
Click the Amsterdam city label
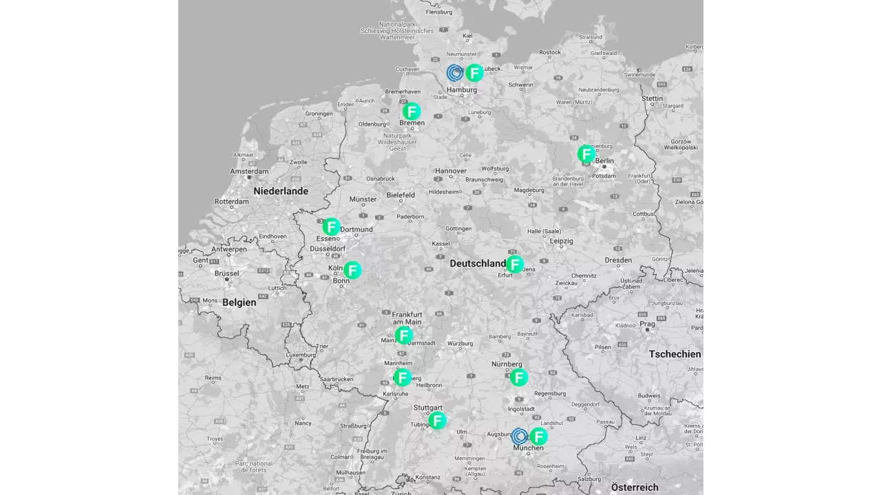(249, 171)
